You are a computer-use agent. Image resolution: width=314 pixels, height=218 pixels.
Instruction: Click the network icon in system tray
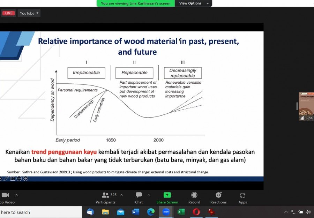pyautogui.click(x=293, y=212)
